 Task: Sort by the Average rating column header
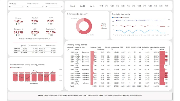pyautogui.click(x=163, y=48)
